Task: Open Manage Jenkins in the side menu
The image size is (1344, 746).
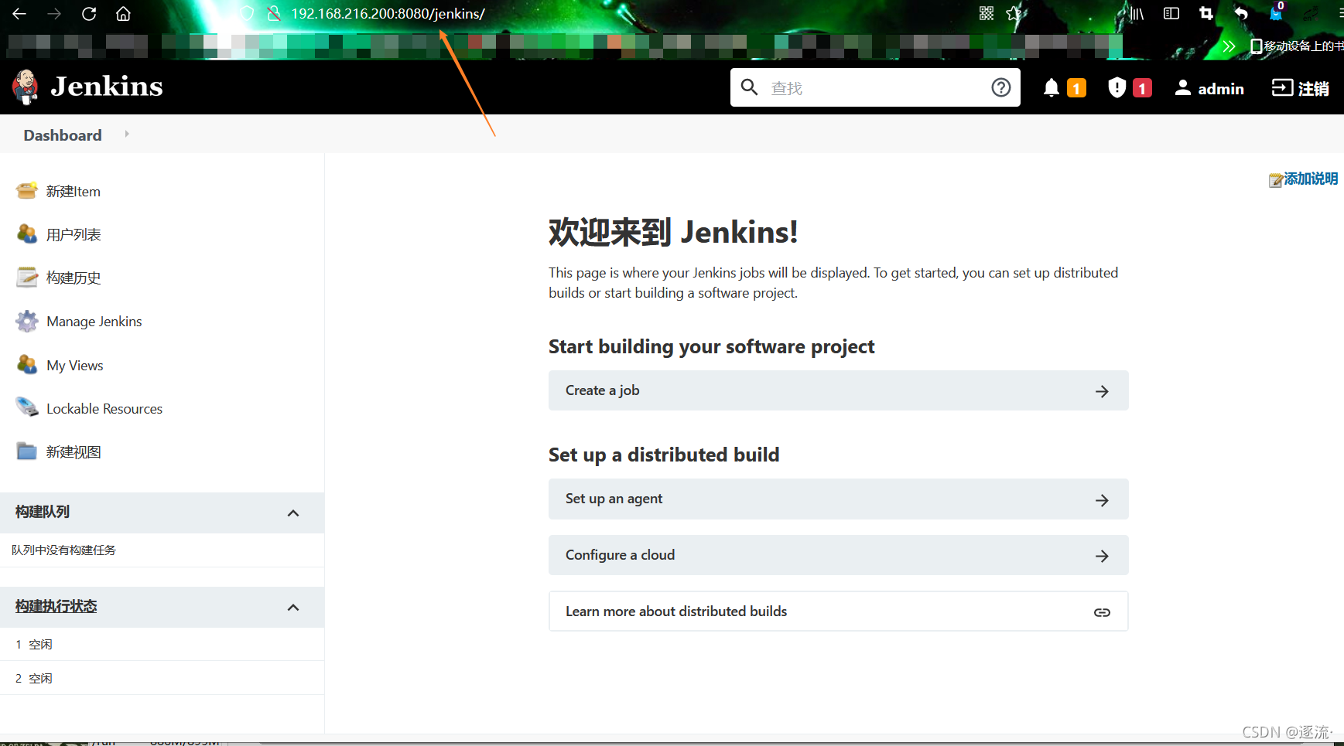Action: click(94, 322)
